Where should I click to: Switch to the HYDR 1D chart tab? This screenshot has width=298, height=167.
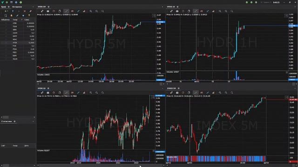[x=41, y=88]
